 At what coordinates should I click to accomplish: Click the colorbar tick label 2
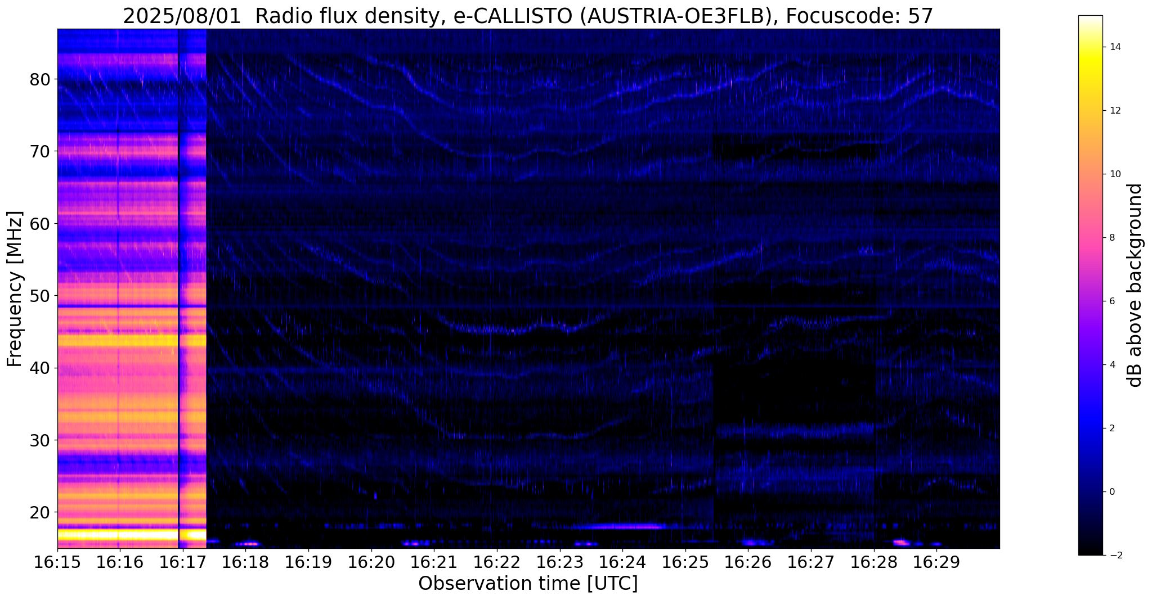tap(1111, 428)
